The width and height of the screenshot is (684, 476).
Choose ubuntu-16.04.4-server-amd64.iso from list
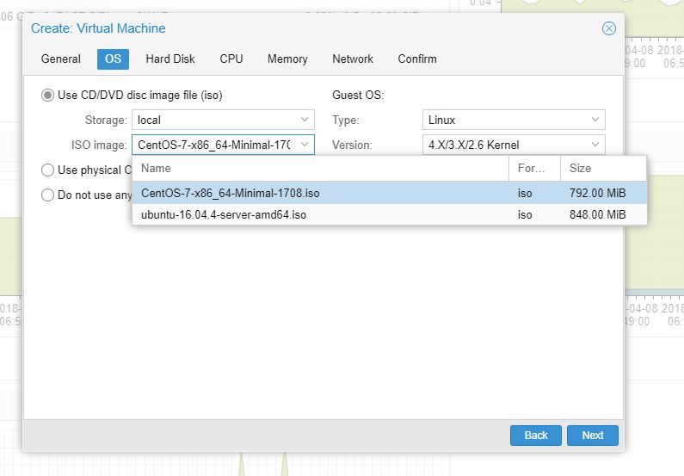pyautogui.click(x=224, y=214)
